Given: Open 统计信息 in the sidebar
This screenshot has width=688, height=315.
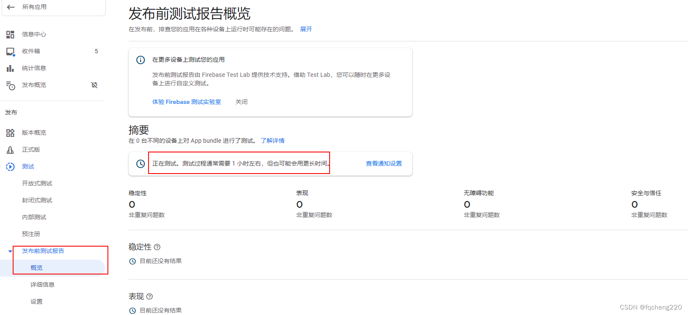Looking at the screenshot, I should (34, 68).
